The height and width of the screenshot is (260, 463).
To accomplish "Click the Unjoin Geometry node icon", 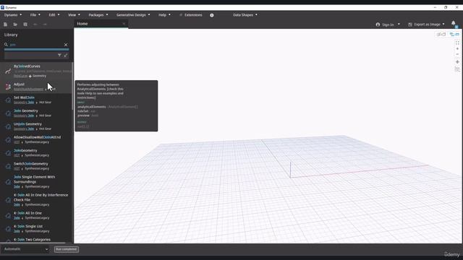I will pyautogui.click(x=8, y=126).
